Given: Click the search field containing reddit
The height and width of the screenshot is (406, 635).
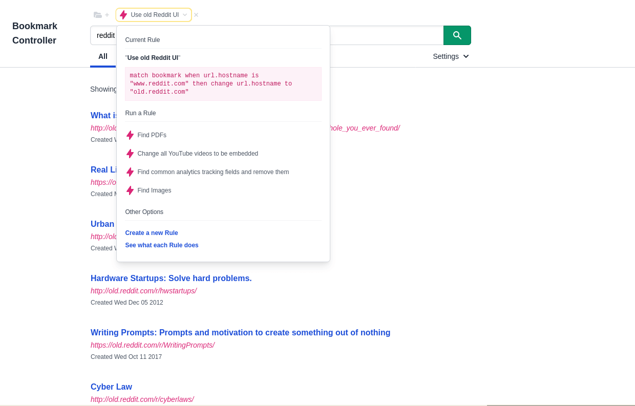Looking at the screenshot, I should pos(105,35).
